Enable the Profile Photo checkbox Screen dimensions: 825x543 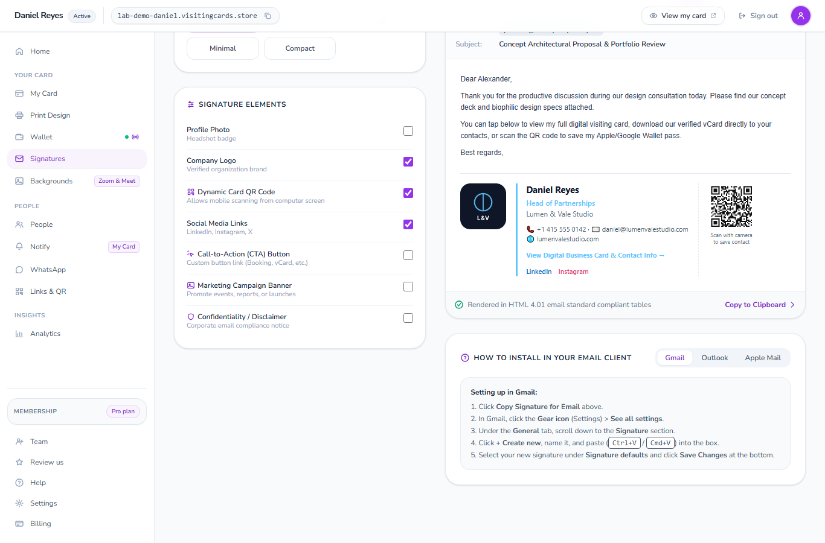click(x=408, y=131)
